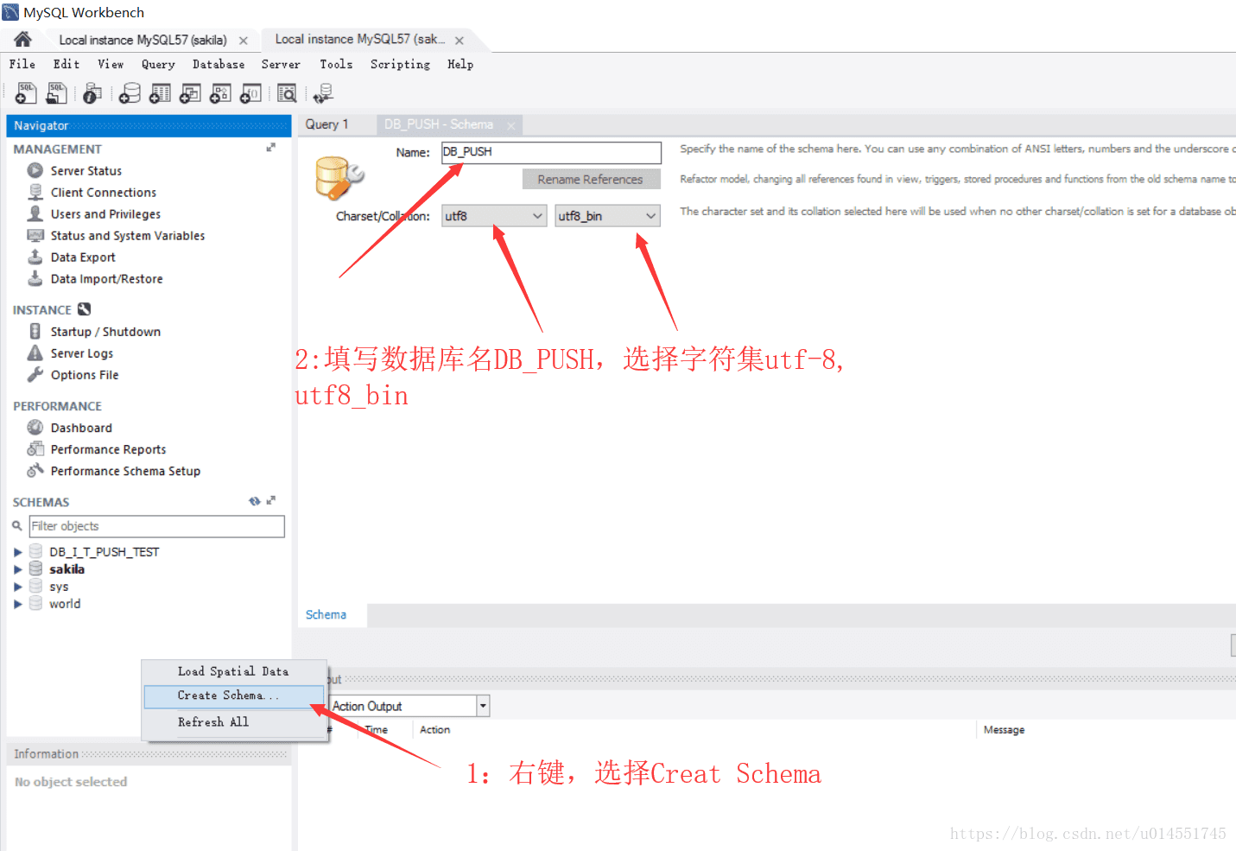Select the DB_I_T_PUSH_TEST schema row label
The width and height of the screenshot is (1236, 851).
pyautogui.click(x=104, y=552)
